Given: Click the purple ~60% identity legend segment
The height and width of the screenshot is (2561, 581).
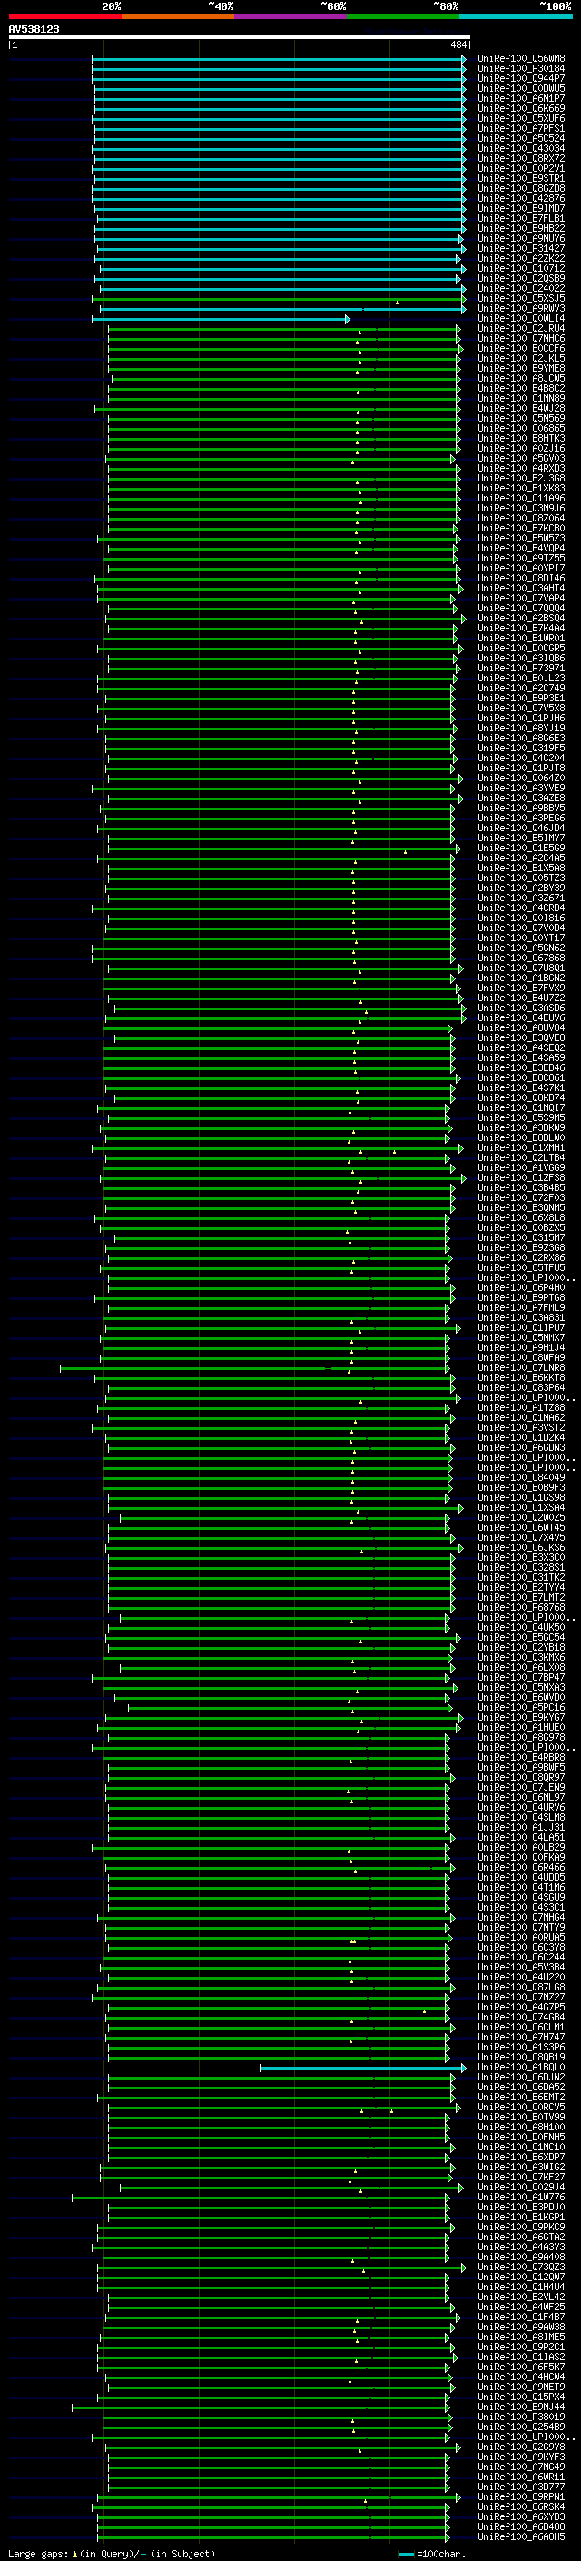Looking at the screenshot, I should [291, 16].
